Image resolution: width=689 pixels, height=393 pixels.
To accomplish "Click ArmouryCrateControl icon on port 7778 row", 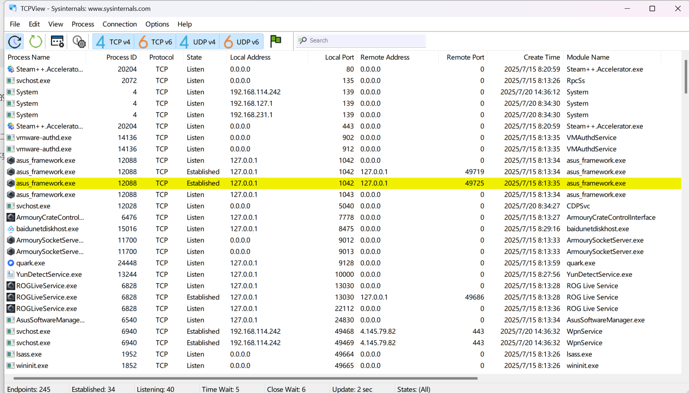I will (11, 217).
